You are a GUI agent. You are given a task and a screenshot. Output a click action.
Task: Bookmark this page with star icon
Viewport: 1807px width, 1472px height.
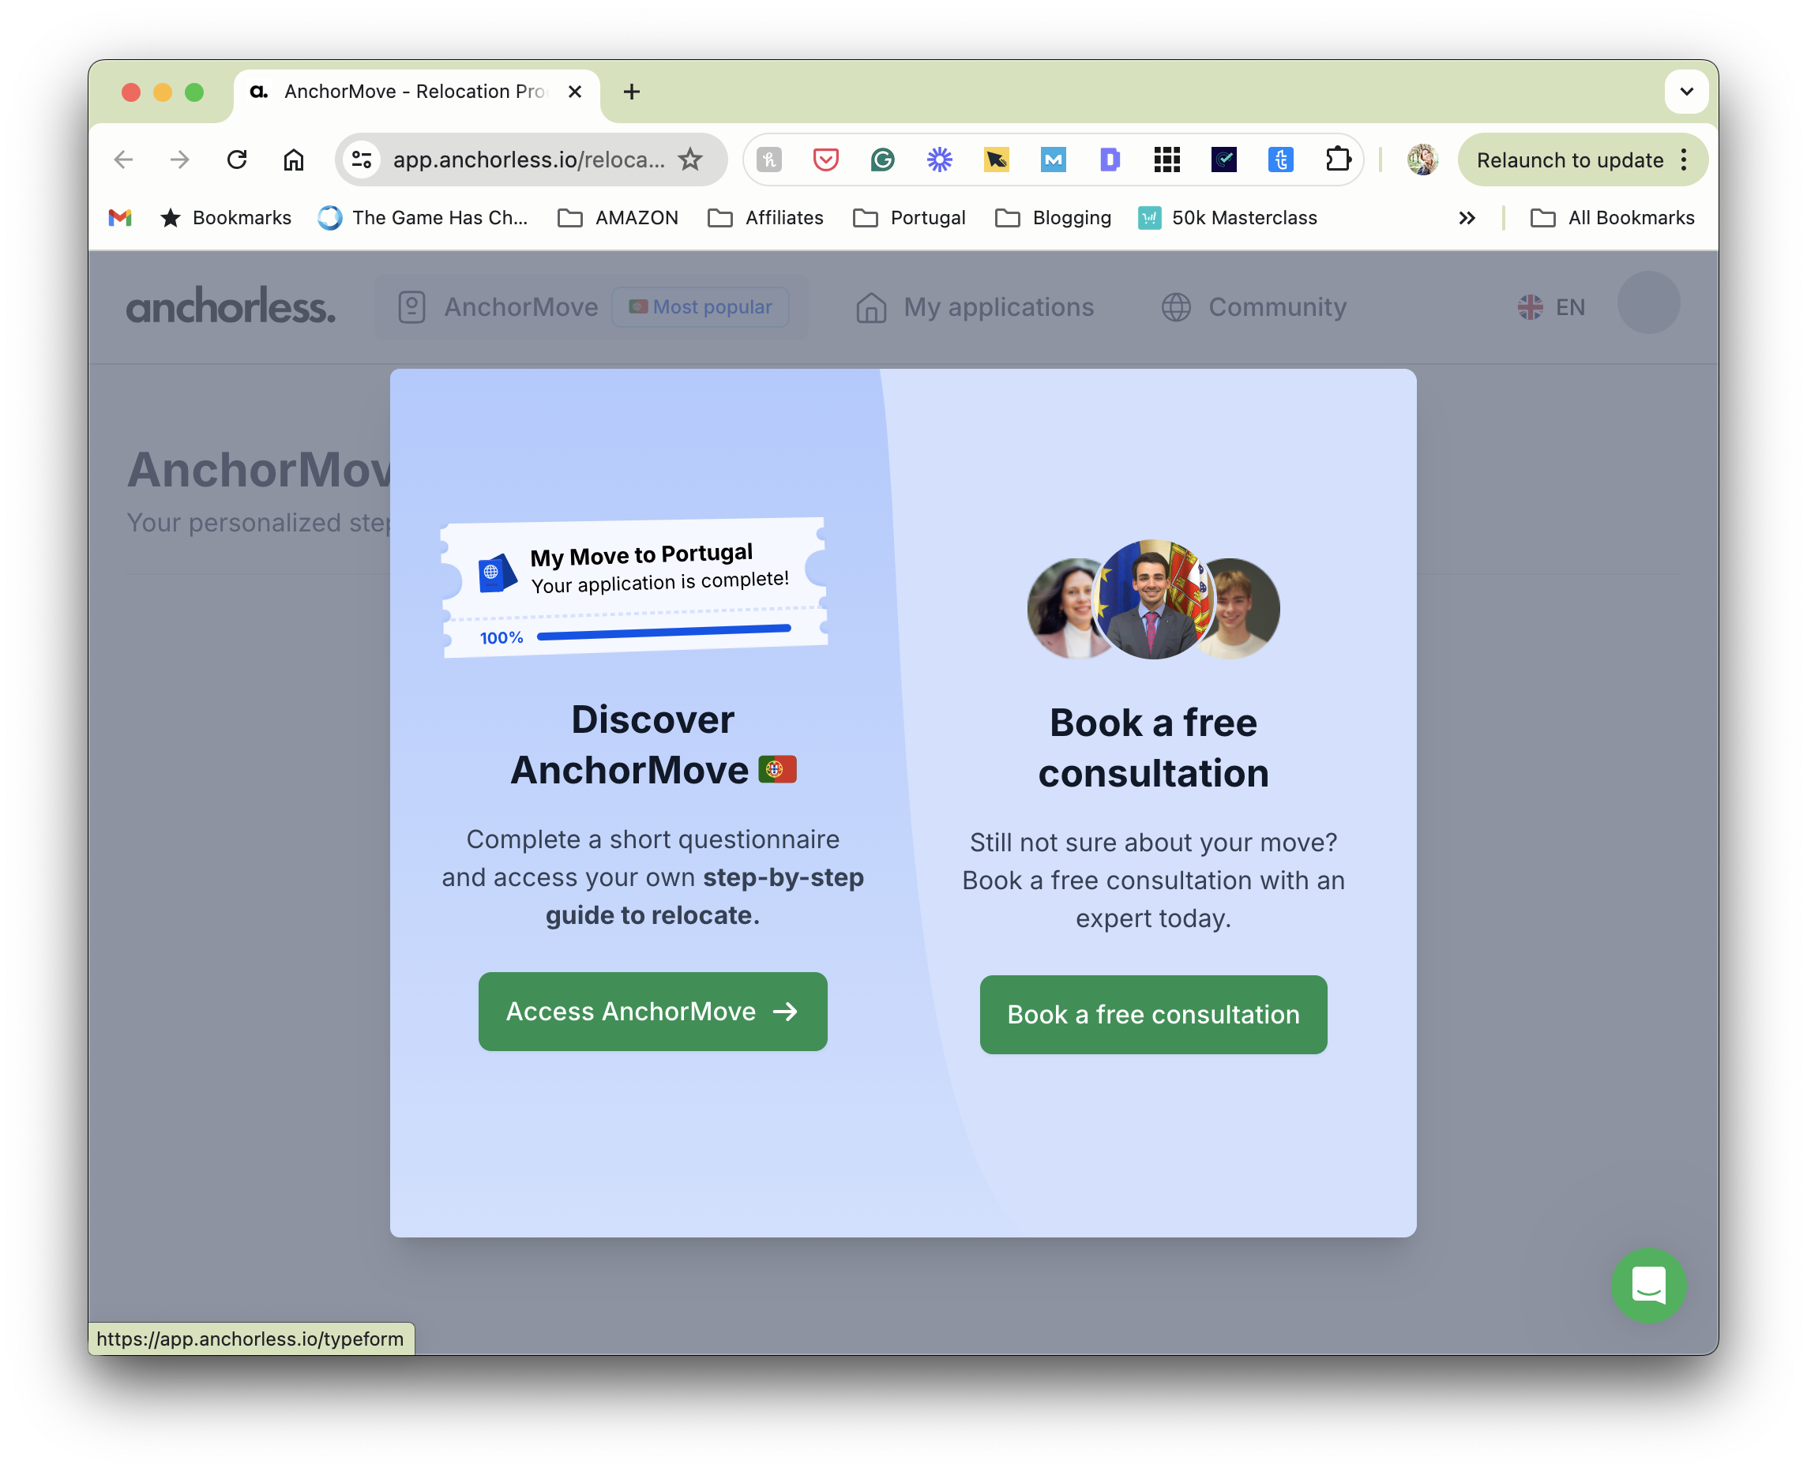coord(690,160)
